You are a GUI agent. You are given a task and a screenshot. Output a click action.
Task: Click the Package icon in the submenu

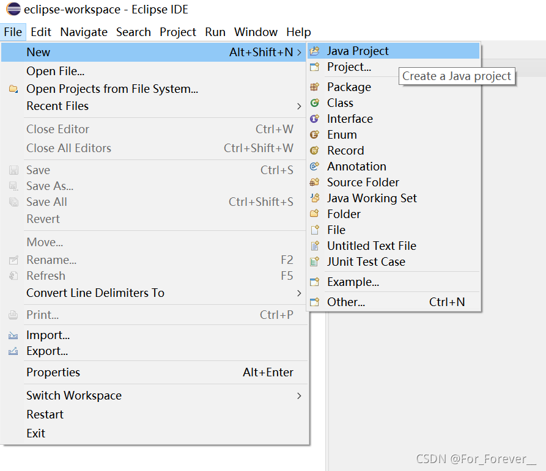pos(314,87)
